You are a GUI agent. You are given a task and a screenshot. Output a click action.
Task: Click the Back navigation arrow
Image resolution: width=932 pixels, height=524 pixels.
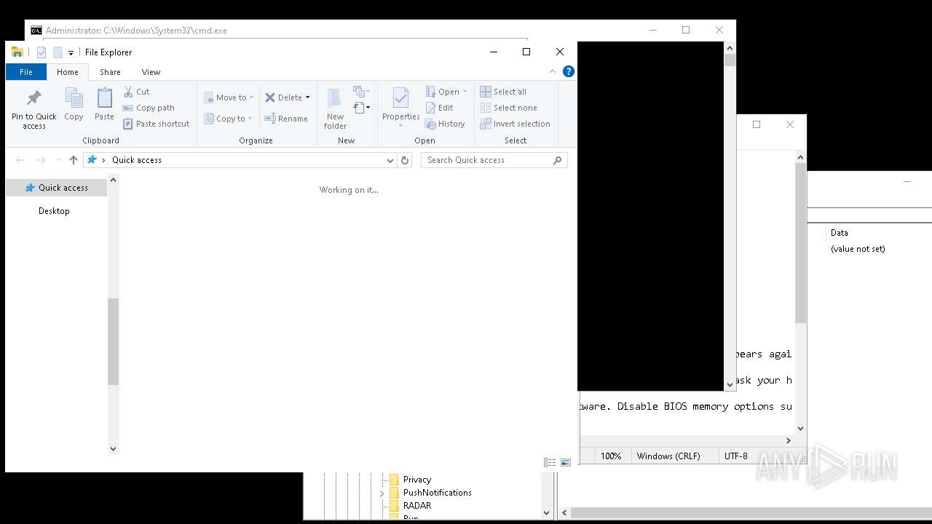[x=20, y=160]
